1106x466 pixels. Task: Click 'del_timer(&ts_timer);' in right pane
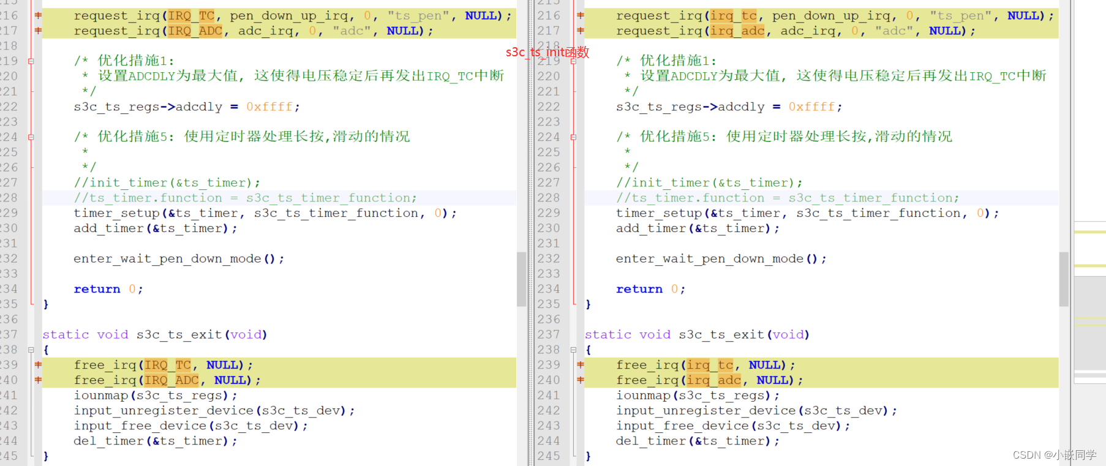(698, 441)
